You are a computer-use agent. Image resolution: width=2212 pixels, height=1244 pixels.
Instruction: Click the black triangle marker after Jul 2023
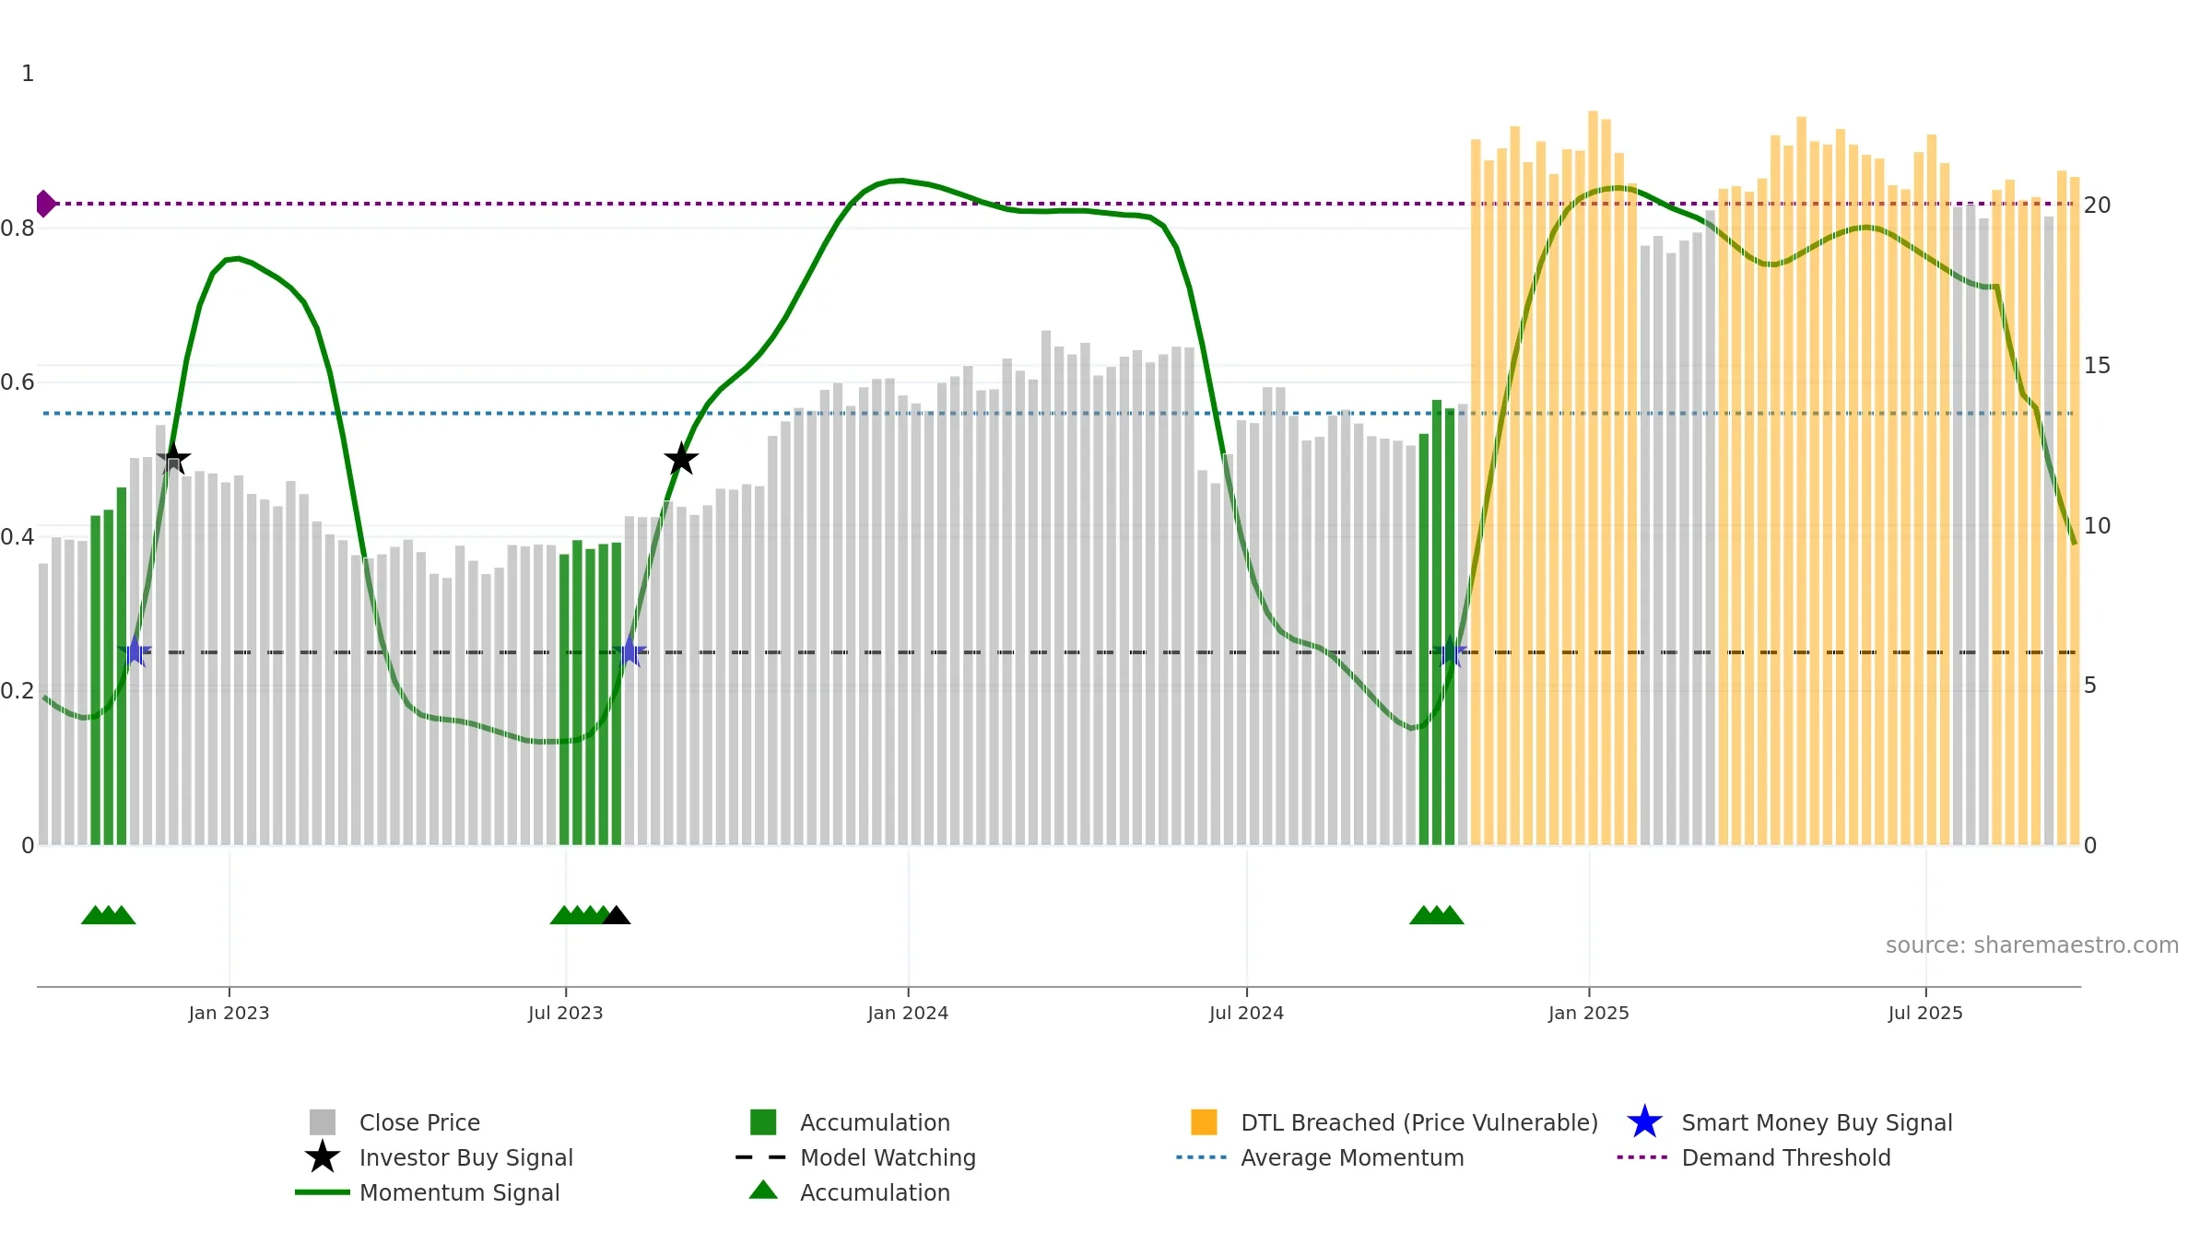pos(617,915)
